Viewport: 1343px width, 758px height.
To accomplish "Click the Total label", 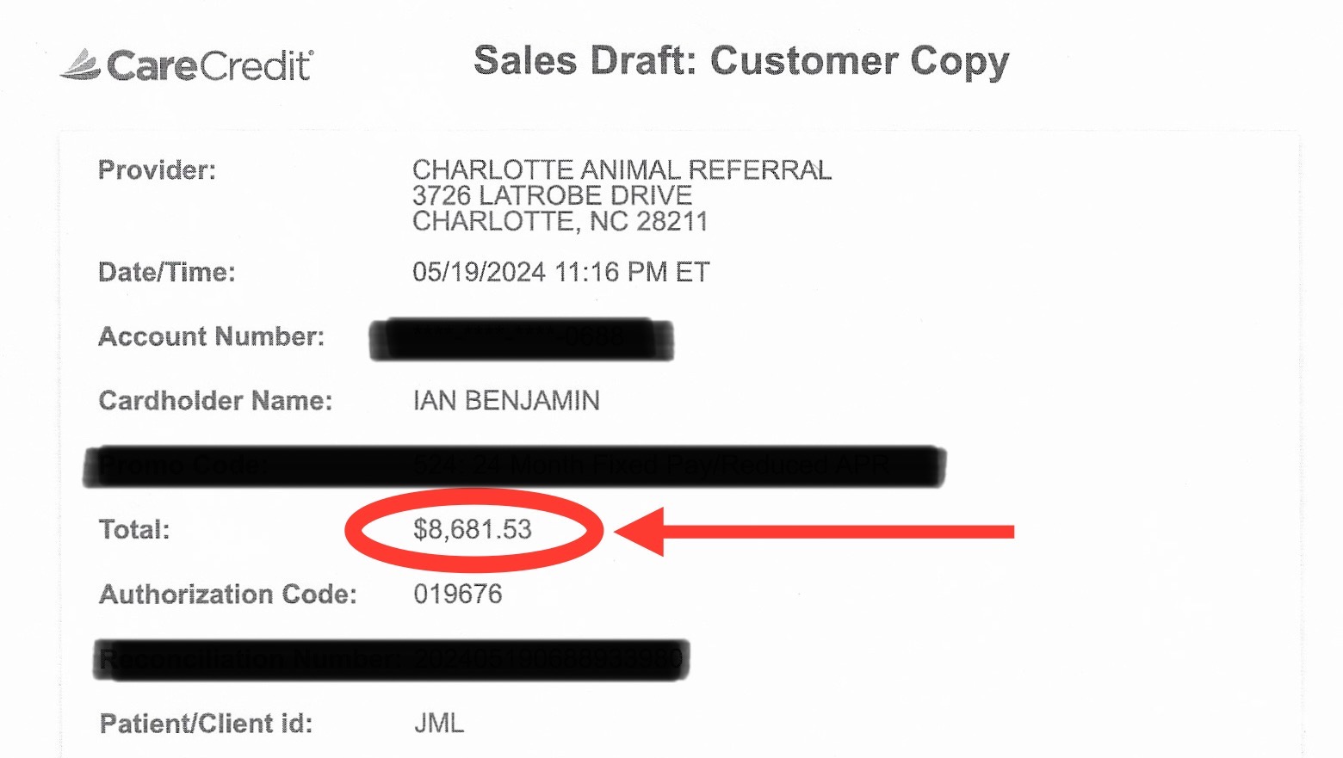I will point(134,529).
